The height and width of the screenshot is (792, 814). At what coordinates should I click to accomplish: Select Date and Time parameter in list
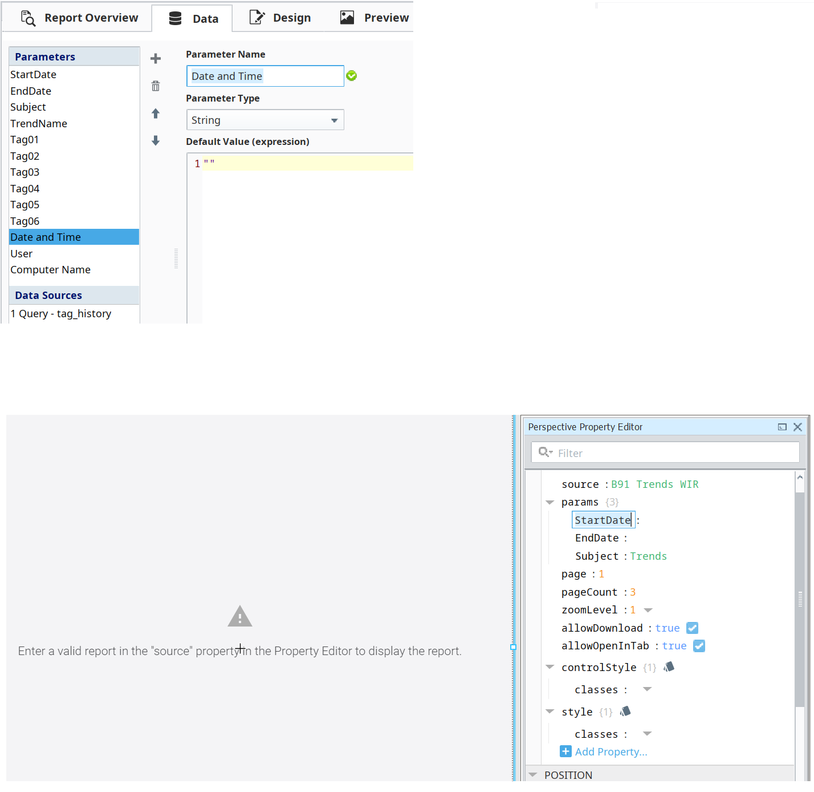74,237
